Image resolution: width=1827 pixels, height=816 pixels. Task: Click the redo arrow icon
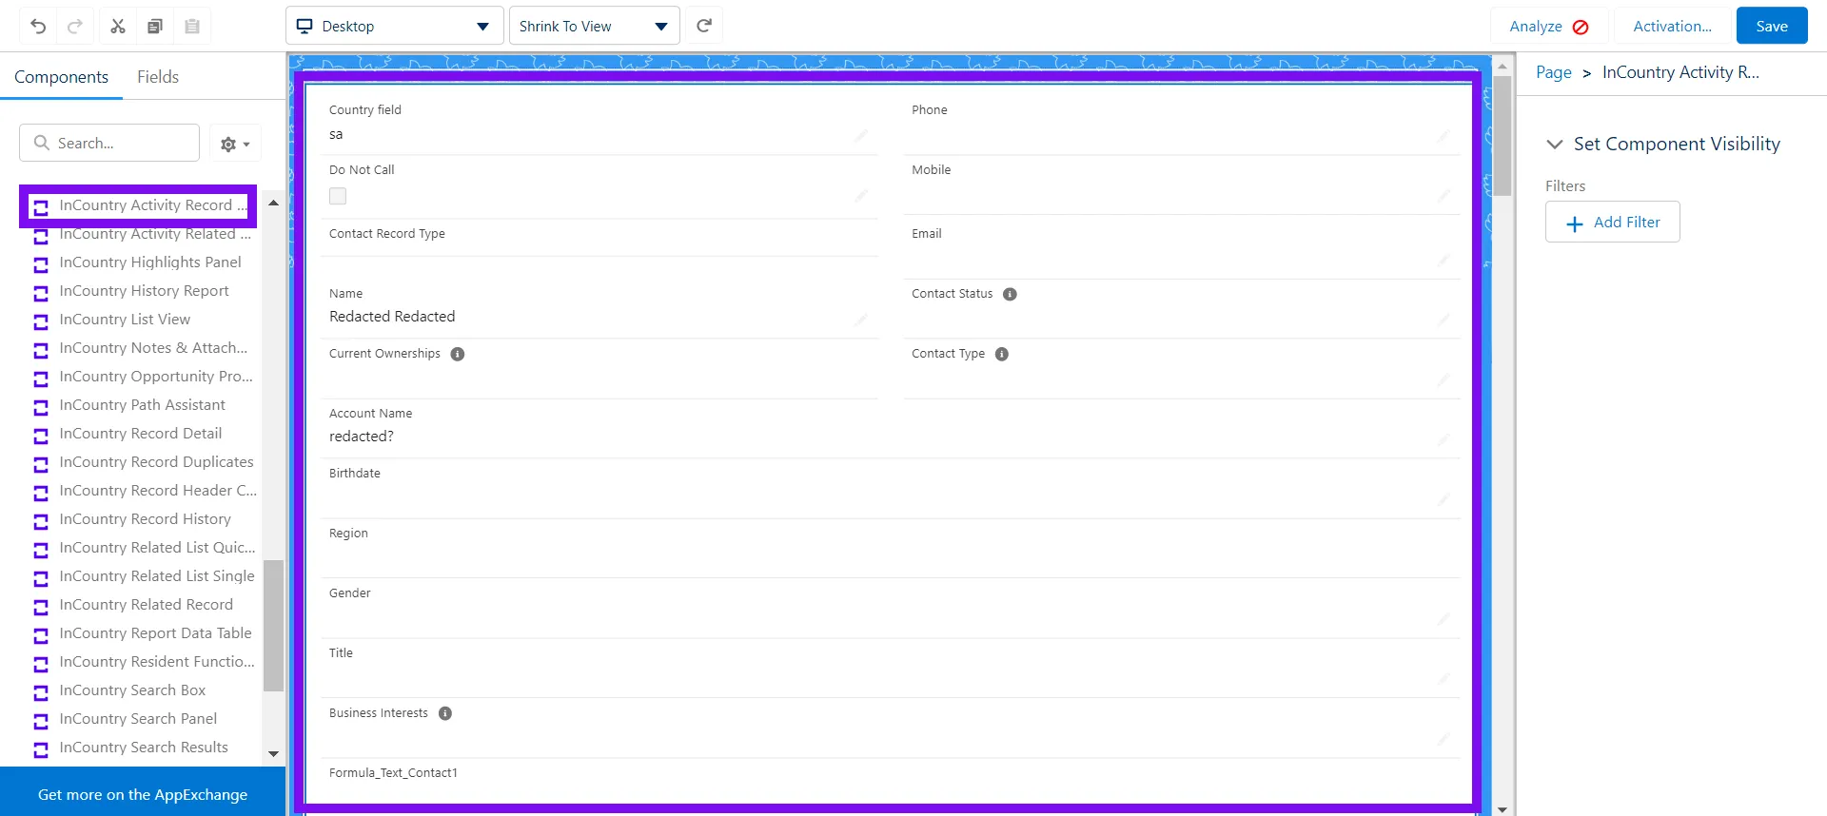(75, 27)
